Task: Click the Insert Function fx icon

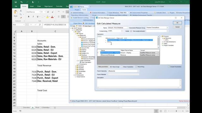Action: pyautogui.click(x=40, y=24)
